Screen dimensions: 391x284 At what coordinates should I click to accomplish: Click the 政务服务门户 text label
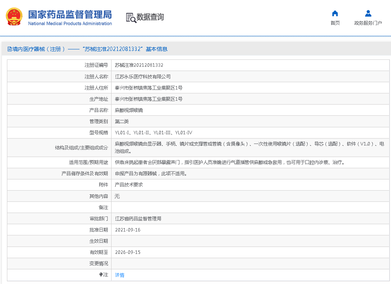[x=368, y=23]
